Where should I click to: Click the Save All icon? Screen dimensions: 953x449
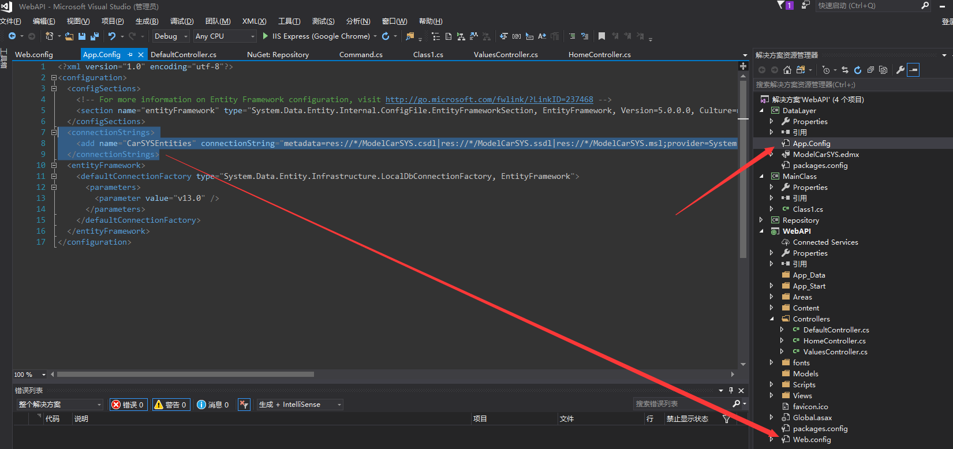click(95, 36)
